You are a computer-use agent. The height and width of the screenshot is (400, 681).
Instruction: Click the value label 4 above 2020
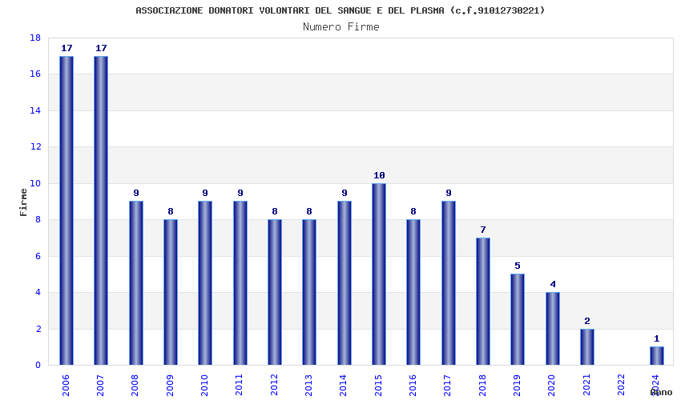coord(553,284)
